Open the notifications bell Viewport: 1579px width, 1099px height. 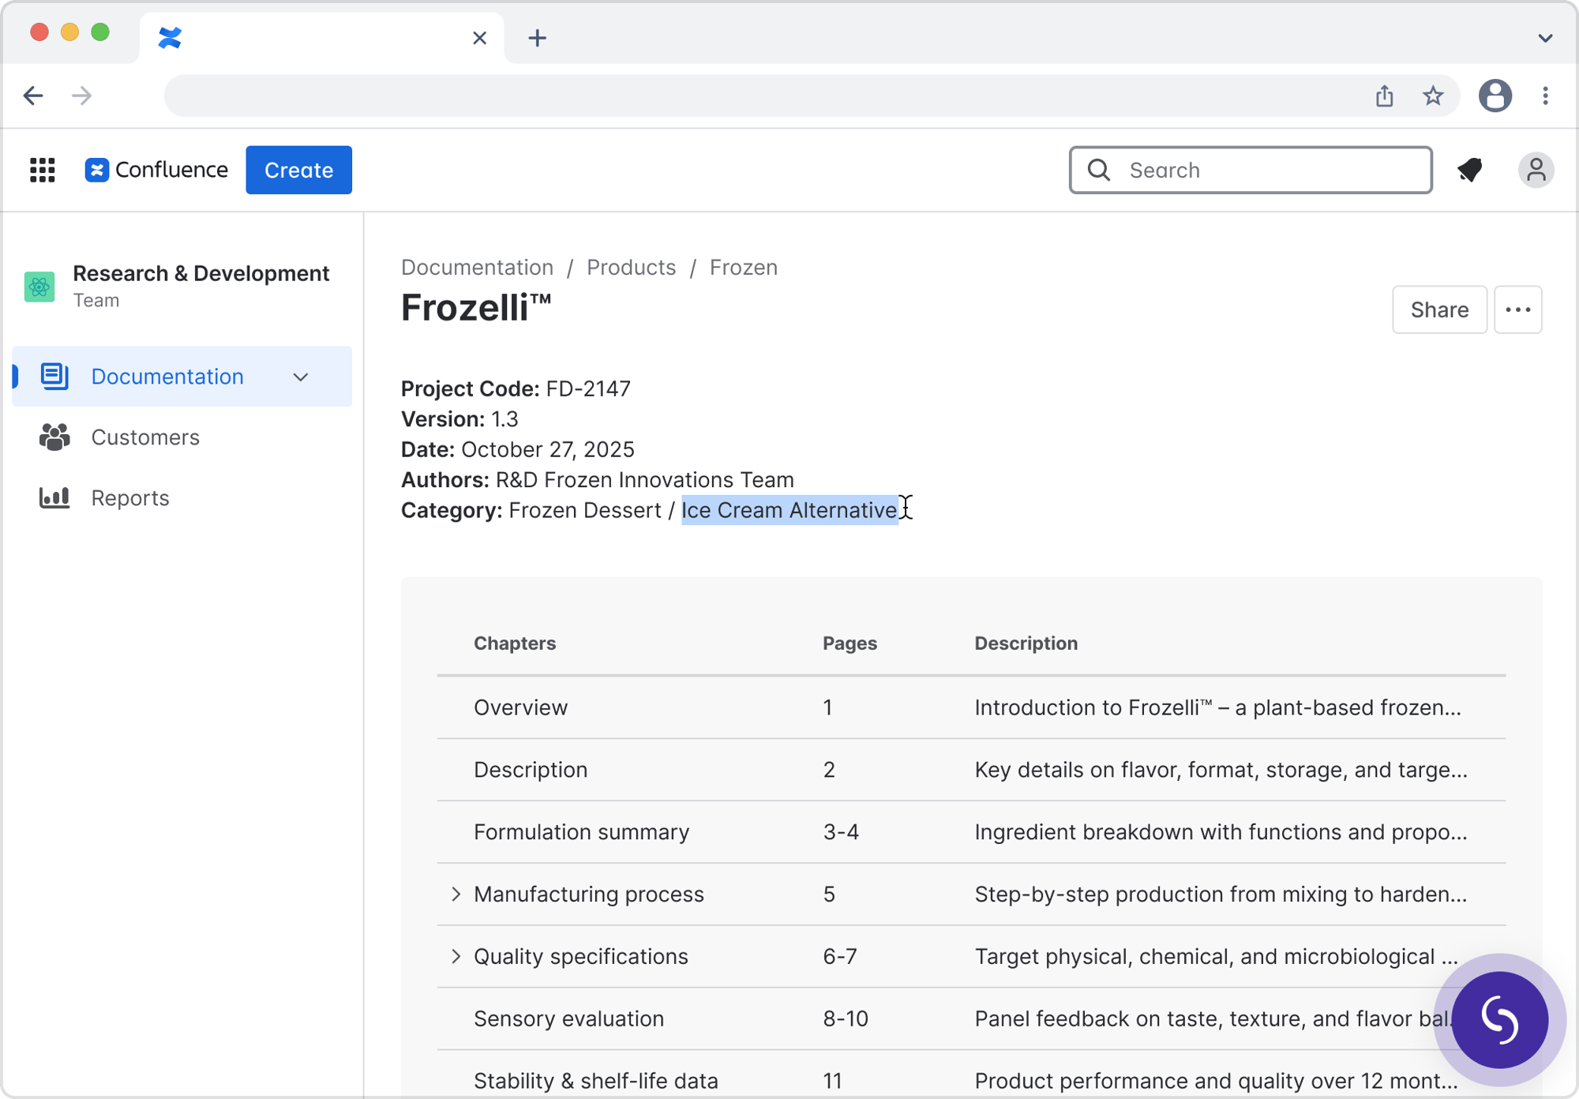1471,170
